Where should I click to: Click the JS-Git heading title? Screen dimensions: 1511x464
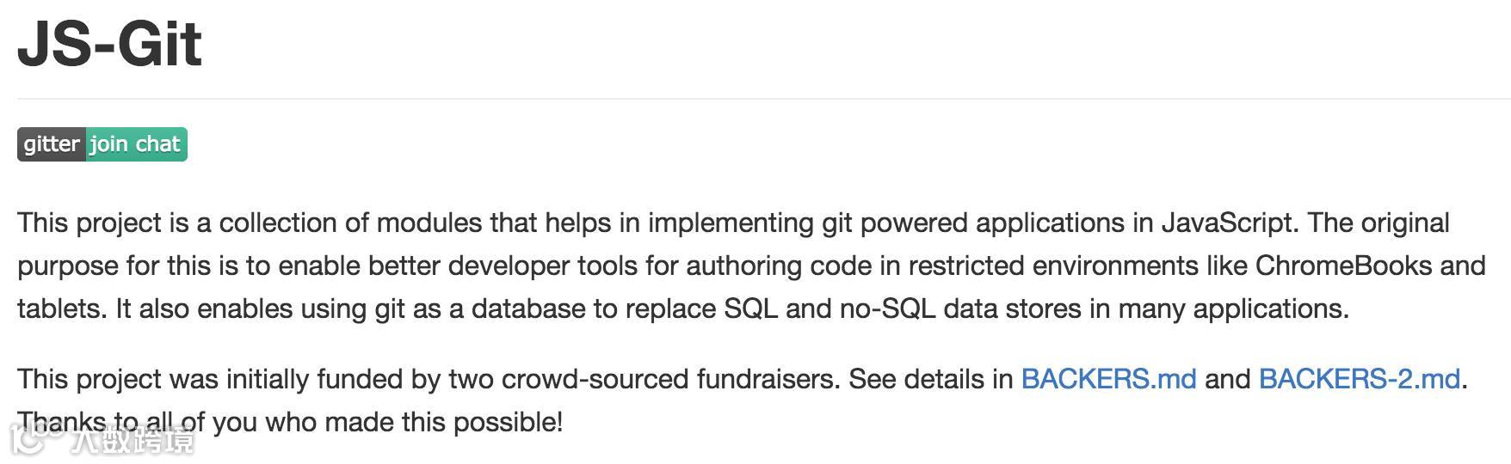[x=110, y=44]
